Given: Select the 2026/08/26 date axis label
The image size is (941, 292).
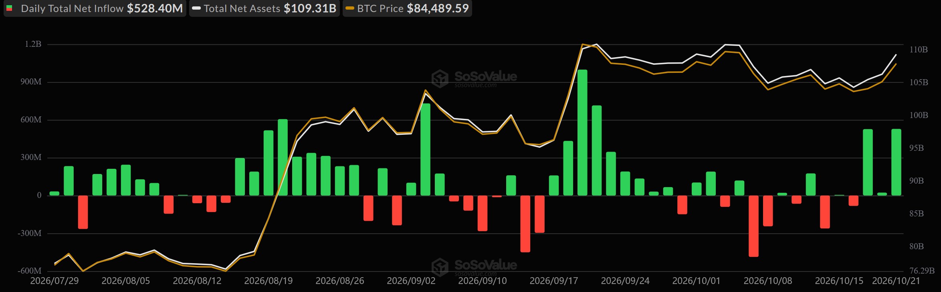Looking at the screenshot, I should pyautogui.click(x=340, y=281).
